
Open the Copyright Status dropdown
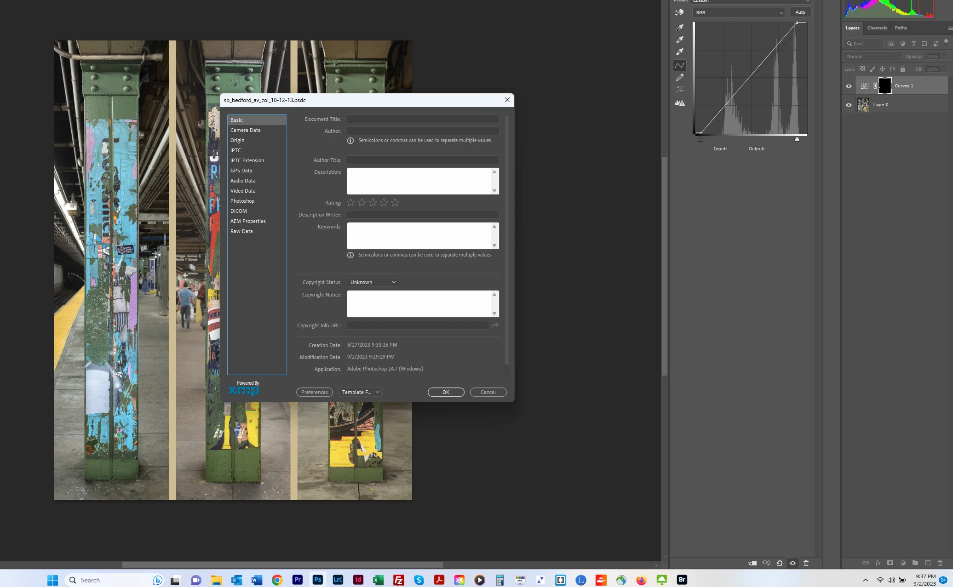372,282
